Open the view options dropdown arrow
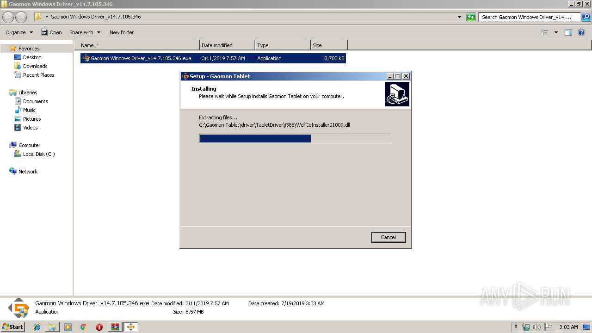The width and height of the screenshot is (592, 333). 556,32
